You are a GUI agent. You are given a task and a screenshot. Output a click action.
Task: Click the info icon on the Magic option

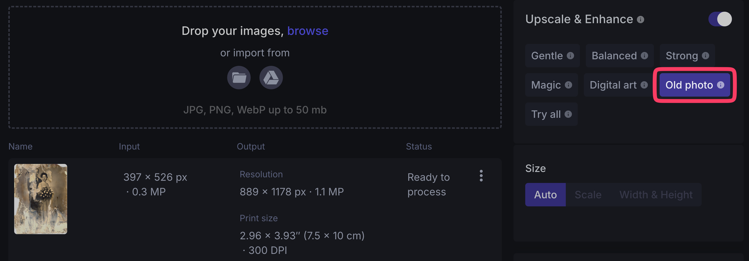coord(568,85)
